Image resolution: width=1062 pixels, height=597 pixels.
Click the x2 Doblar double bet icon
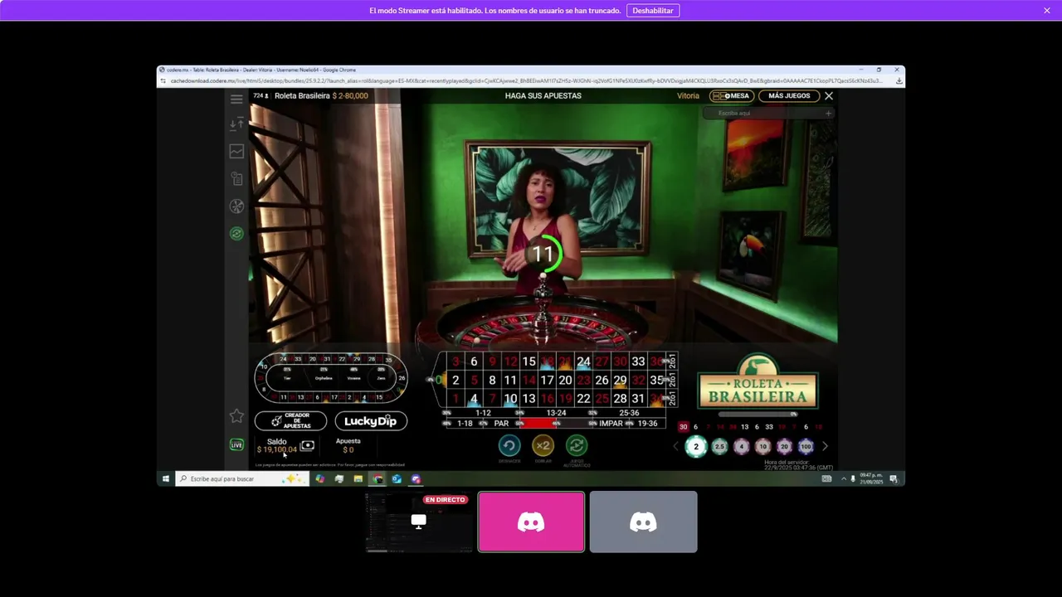543,446
